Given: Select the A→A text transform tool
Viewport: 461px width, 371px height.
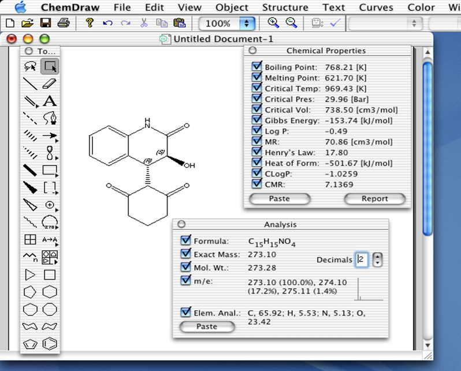Looking at the screenshot, I should (x=50, y=240).
